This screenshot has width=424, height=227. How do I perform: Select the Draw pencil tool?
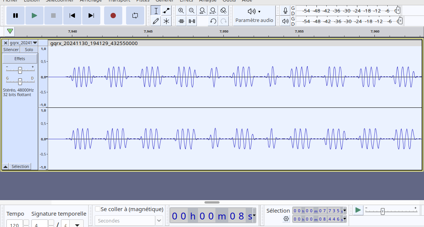156,21
